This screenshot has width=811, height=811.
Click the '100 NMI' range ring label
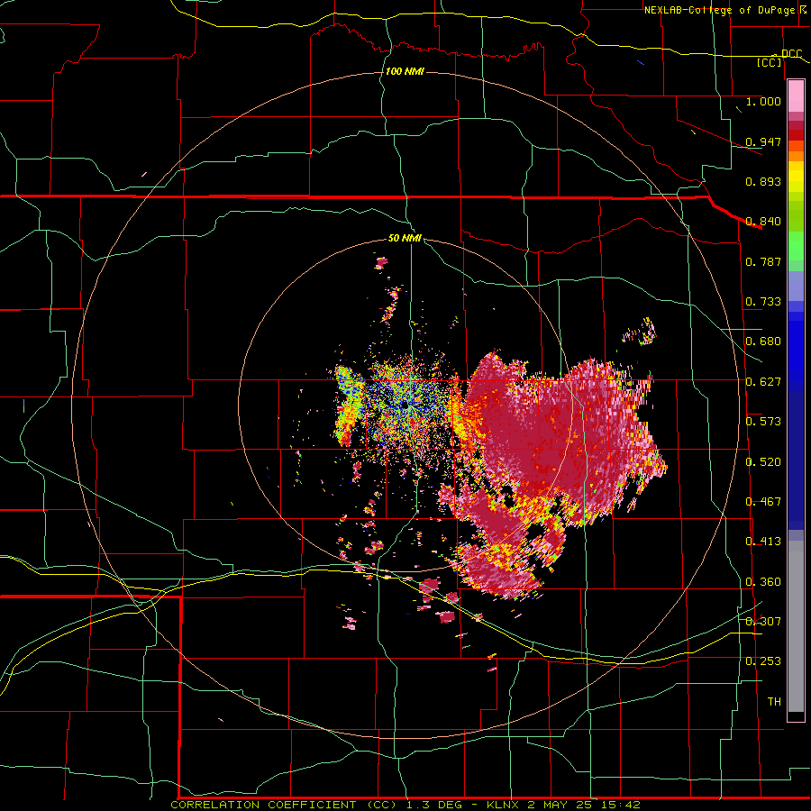[405, 71]
